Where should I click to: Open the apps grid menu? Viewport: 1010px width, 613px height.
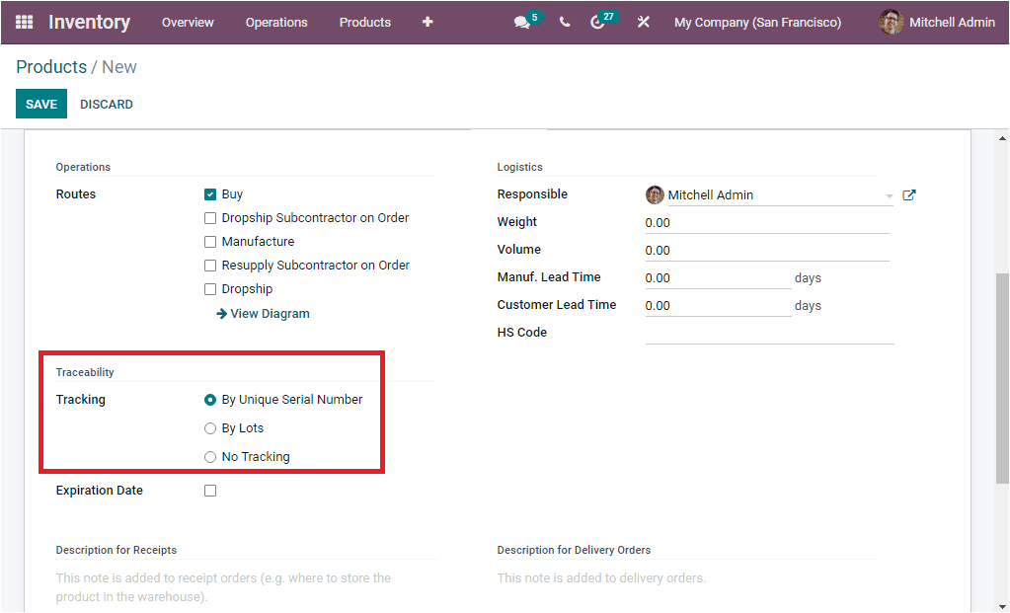point(24,22)
